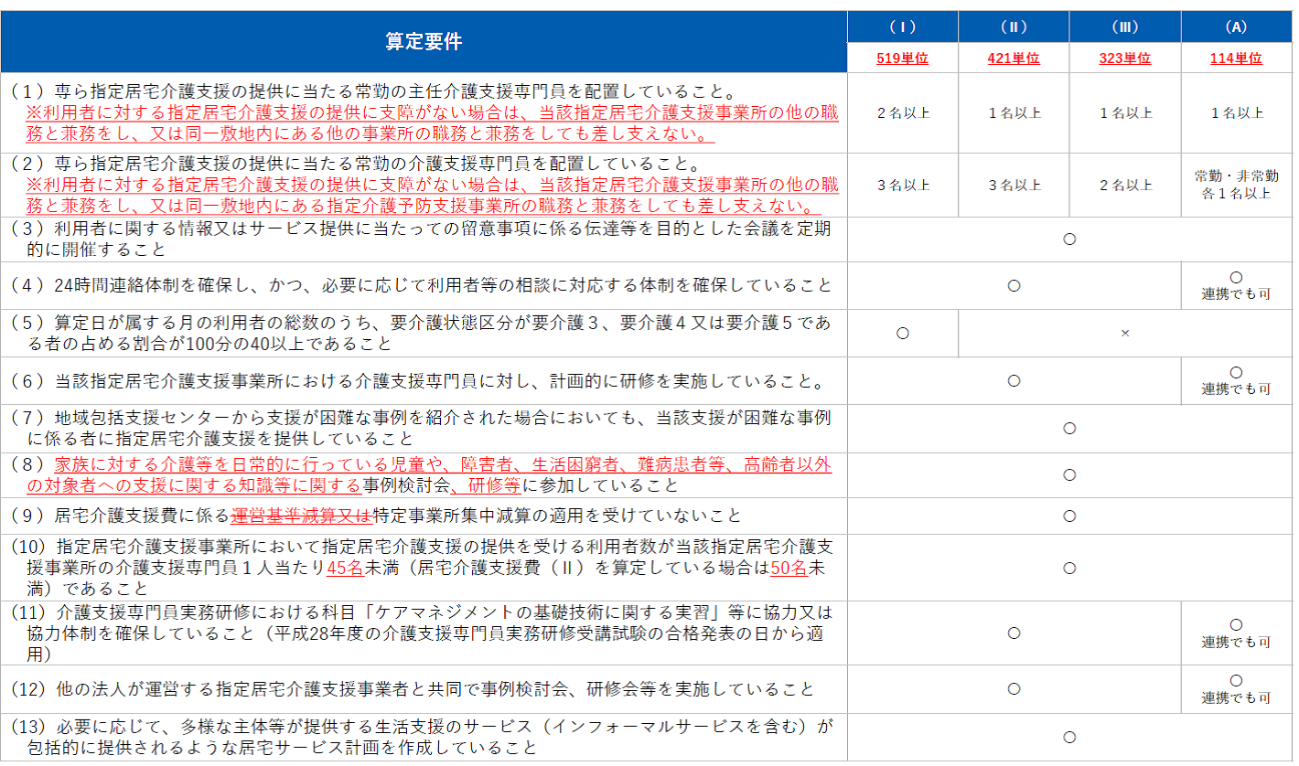Click 連携でも可 circle in row (12)
1299x766 pixels.
[1236, 681]
